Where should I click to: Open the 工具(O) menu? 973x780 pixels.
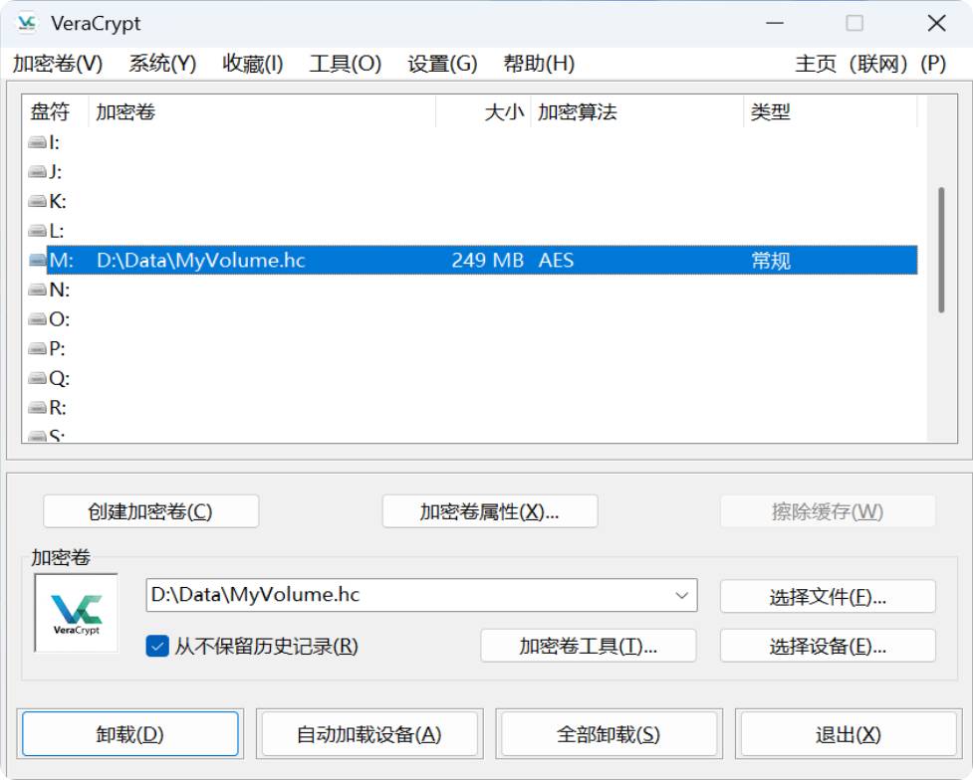[x=345, y=64]
